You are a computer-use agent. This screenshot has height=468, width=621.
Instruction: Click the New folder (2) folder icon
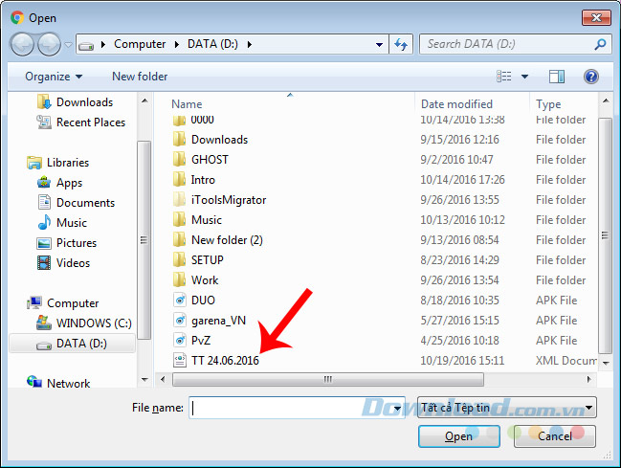pos(179,240)
